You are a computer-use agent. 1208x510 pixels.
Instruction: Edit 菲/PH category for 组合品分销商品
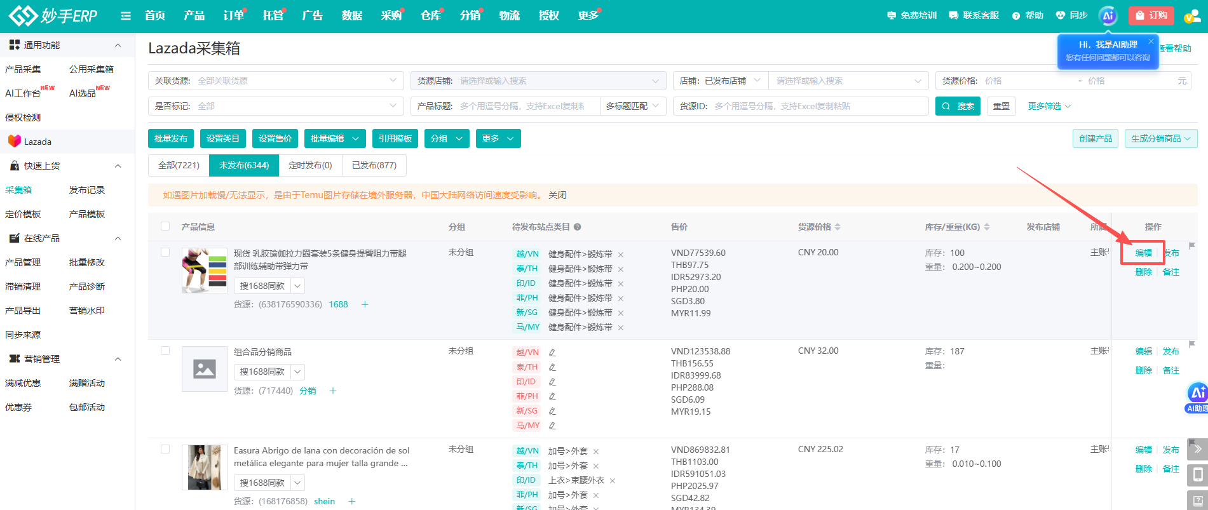click(552, 396)
